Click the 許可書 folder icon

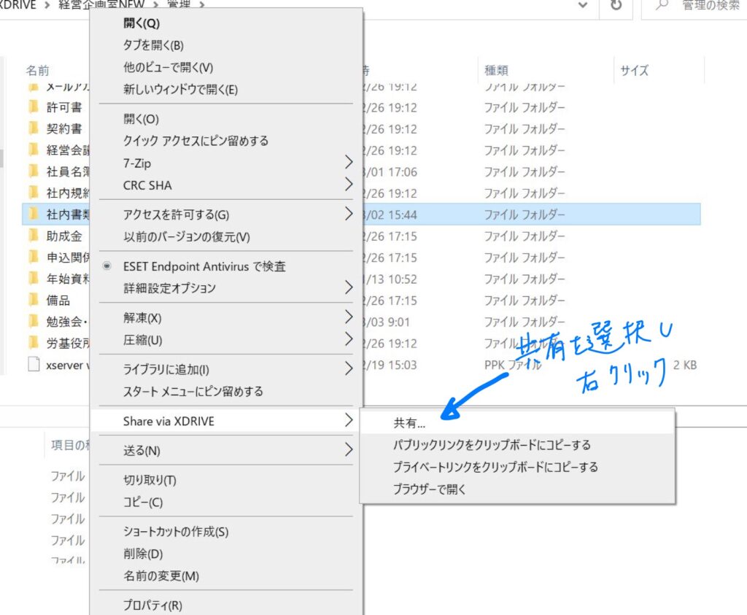[x=33, y=108]
